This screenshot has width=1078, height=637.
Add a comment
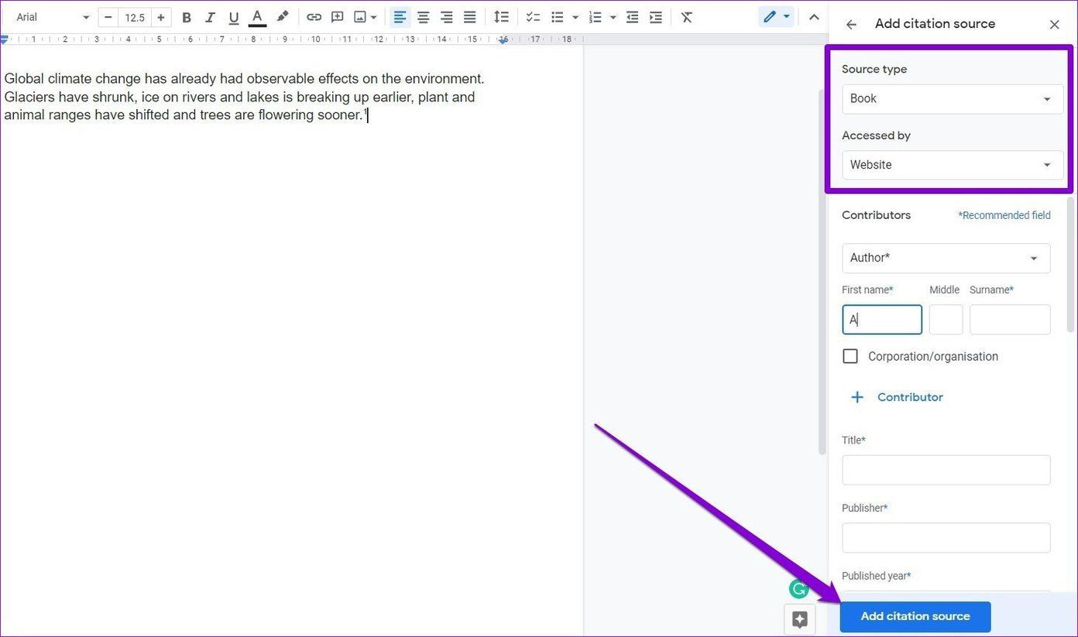pos(338,17)
